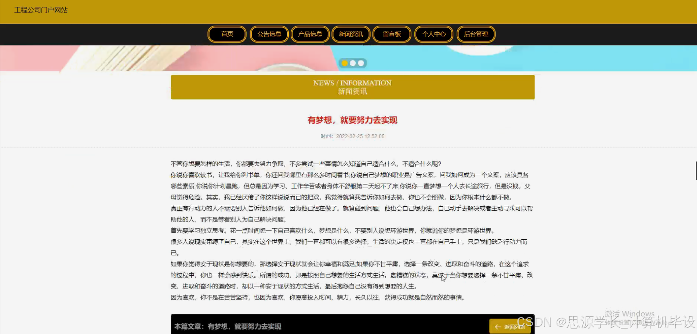Click bottom link 本篇文章：有梦想，就要努力去实现
The width and height of the screenshot is (697, 334).
click(227, 326)
